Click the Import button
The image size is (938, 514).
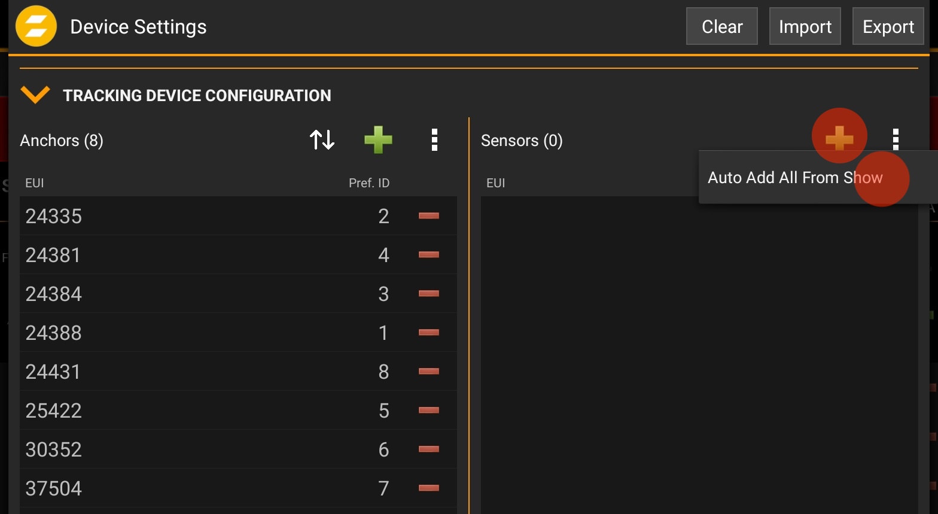pyautogui.click(x=805, y=26)
